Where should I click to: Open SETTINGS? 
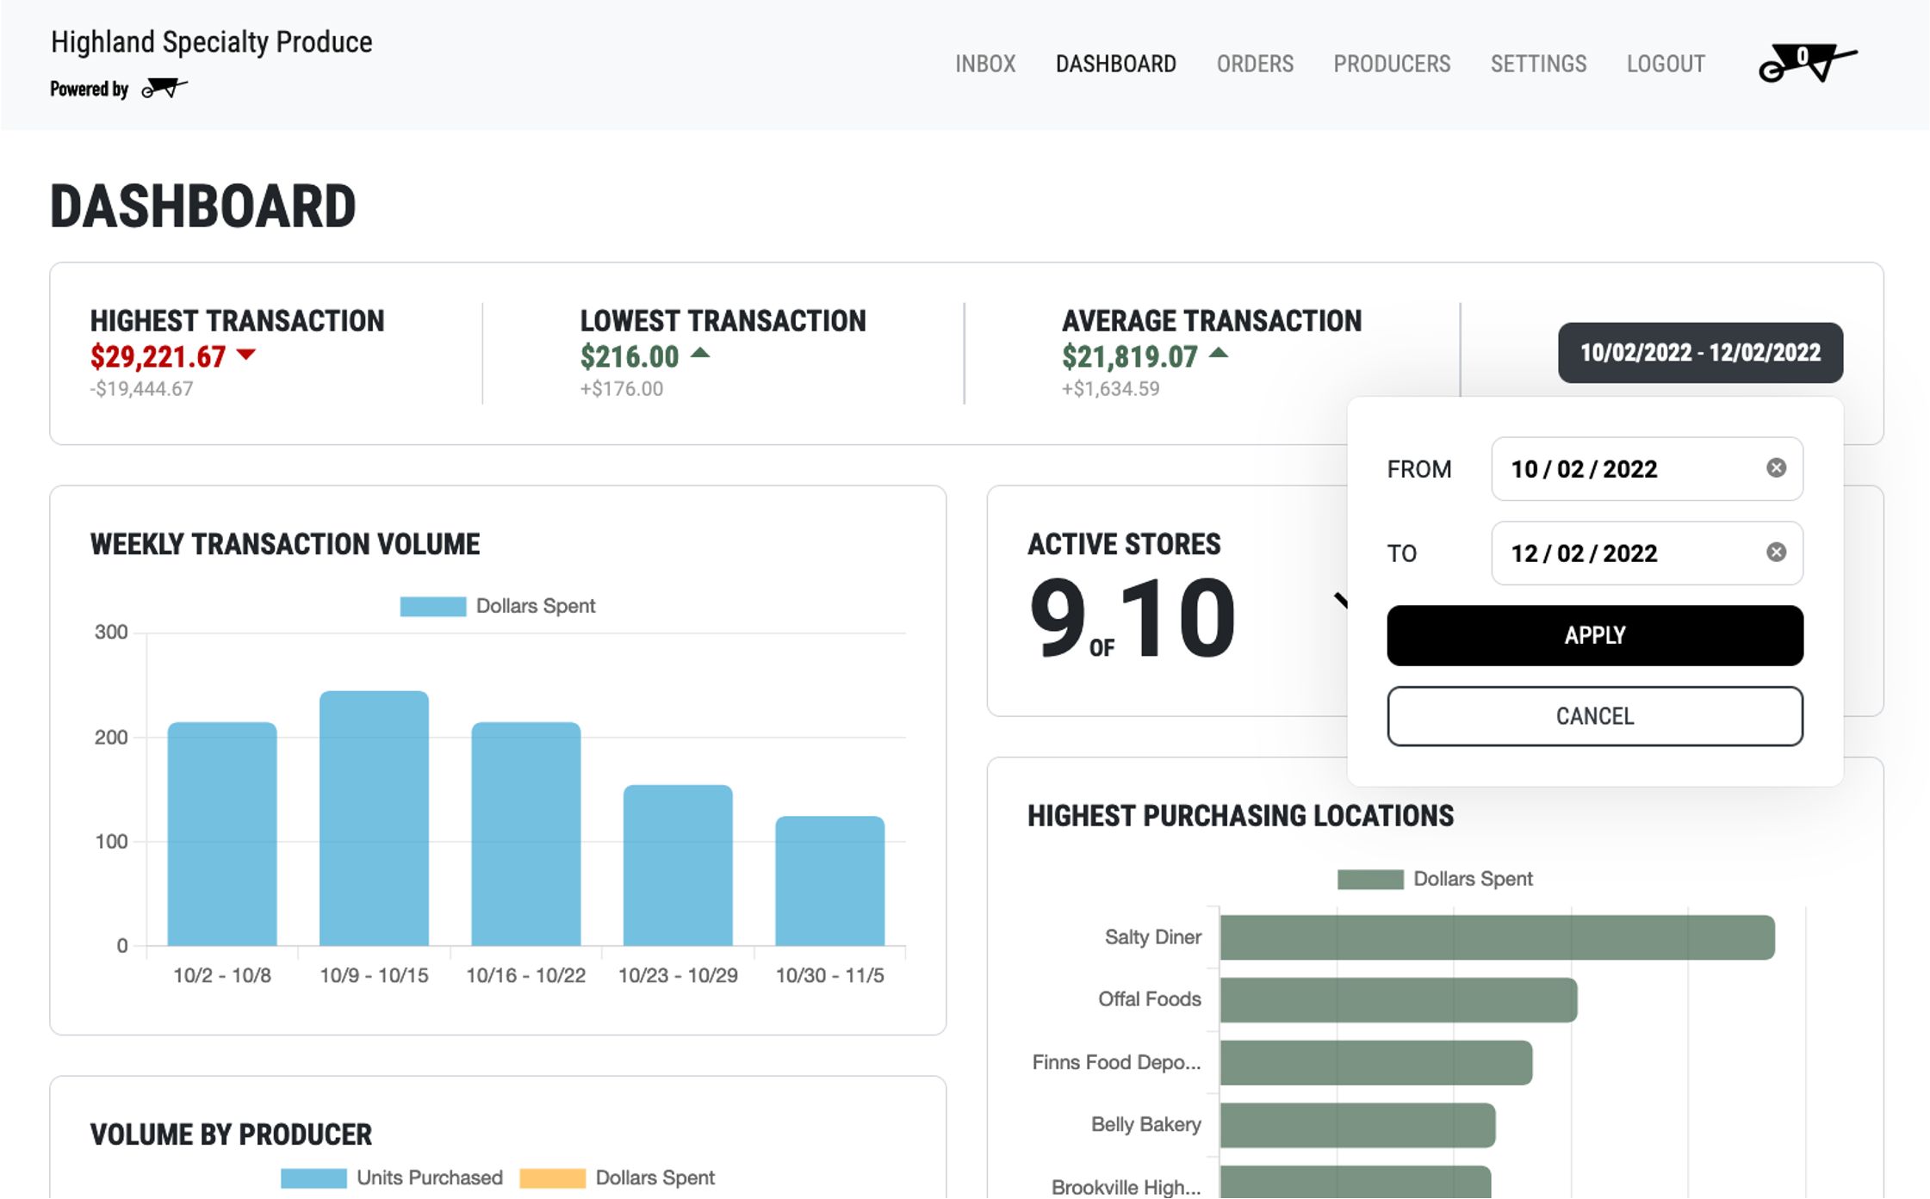point(1538,64)
